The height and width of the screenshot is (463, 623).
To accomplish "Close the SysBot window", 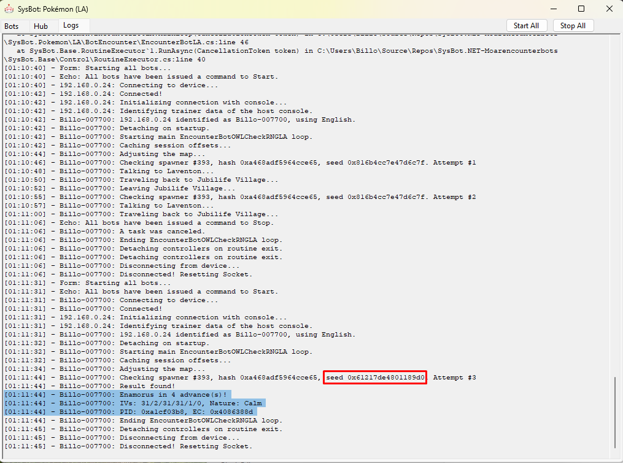I will 609,9.
